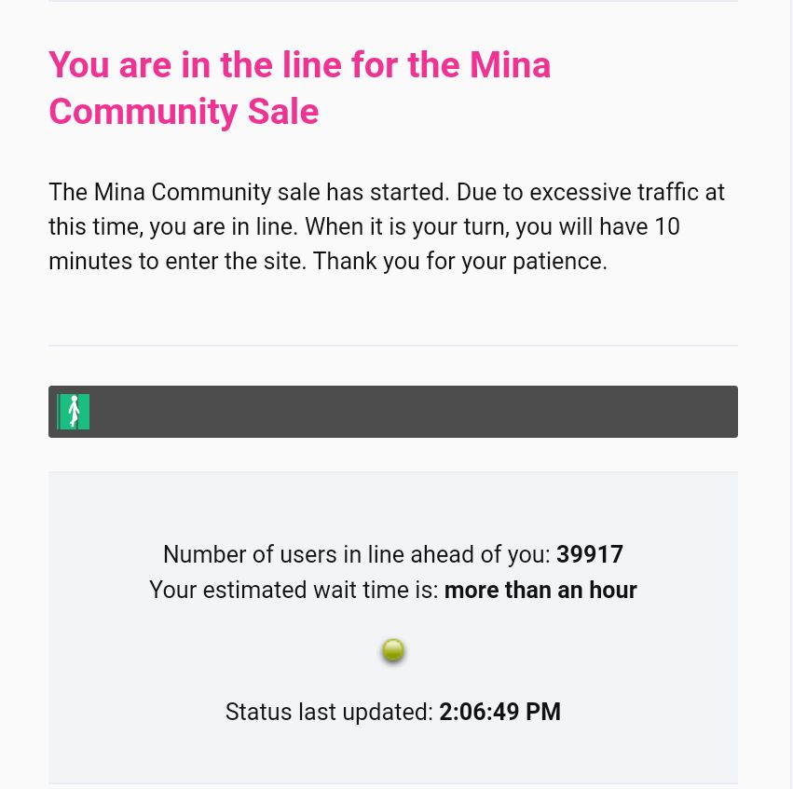Click the 'more than an hour' bold text
This screenshot has height=789, width=793.
[540, 590]
